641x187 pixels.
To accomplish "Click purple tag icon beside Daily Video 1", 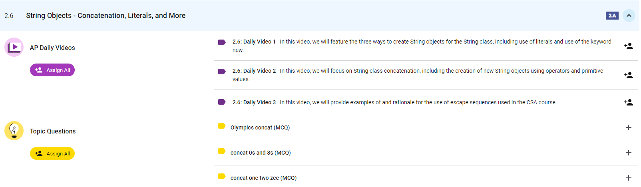I will 222,42.
